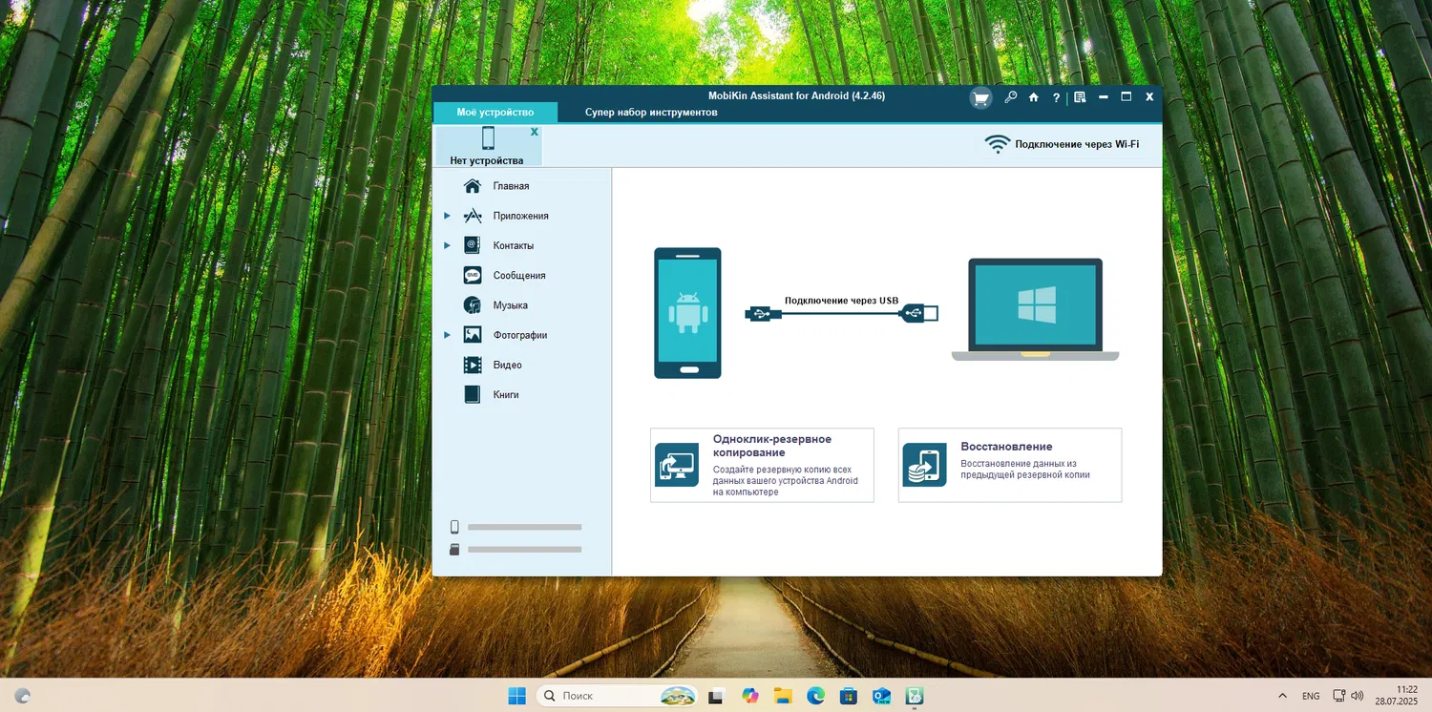The image size is (1432, 712).
Task: Click Подключение через Wi-Fi link
Action: [1076, 145]
